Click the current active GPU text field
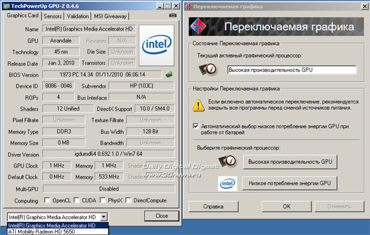The width and height of the screenshot is (370, 235). coord(292,70)
